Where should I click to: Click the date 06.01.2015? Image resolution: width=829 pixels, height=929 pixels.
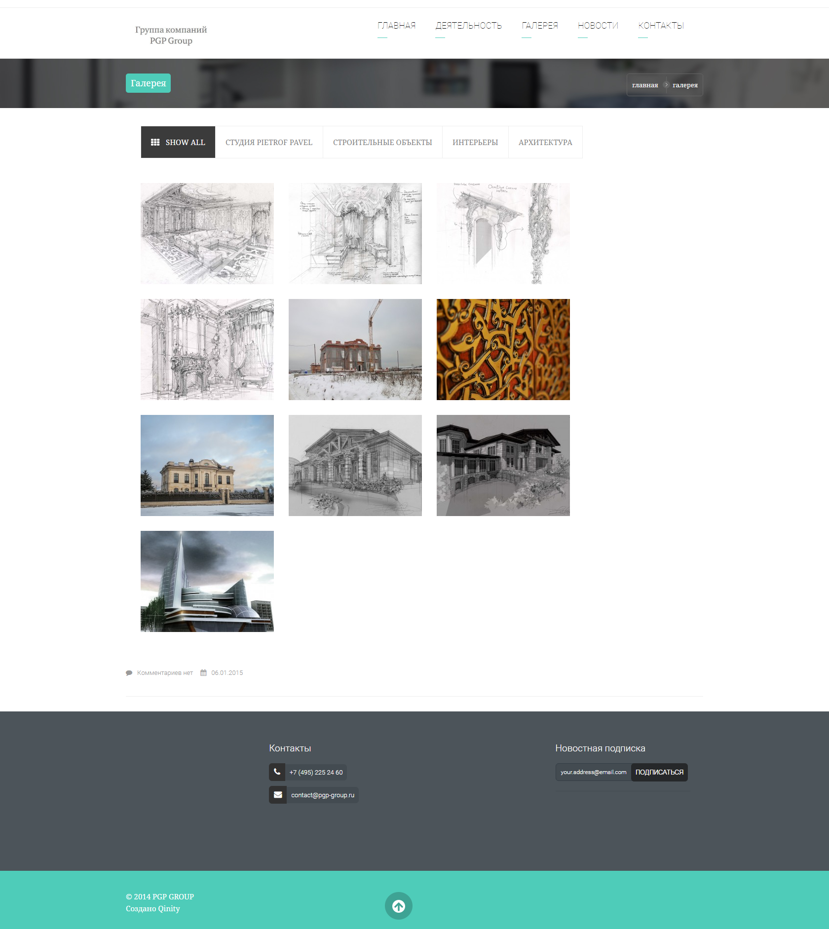tap(227, 673)
